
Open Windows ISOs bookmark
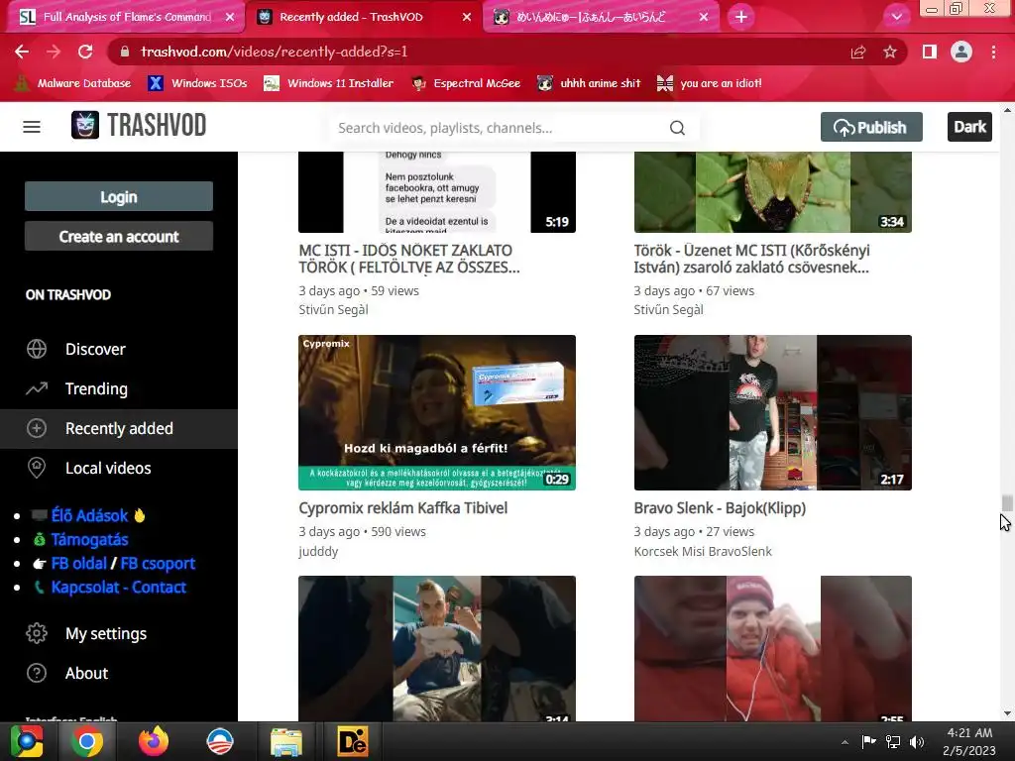[x=197, y=83]
